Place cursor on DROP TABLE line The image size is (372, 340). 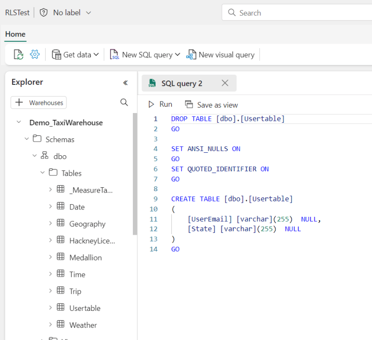click(x=228, y=119)
